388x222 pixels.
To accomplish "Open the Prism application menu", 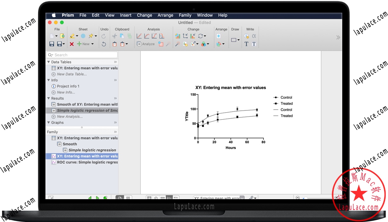I will (68, 15).
